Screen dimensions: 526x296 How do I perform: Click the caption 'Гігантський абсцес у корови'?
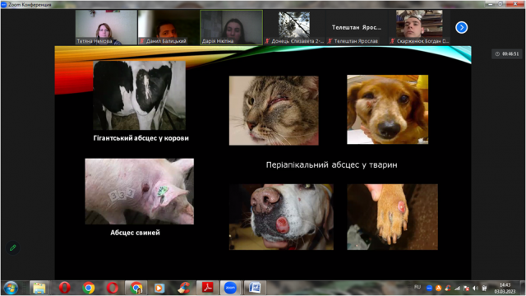pos(141,138)
